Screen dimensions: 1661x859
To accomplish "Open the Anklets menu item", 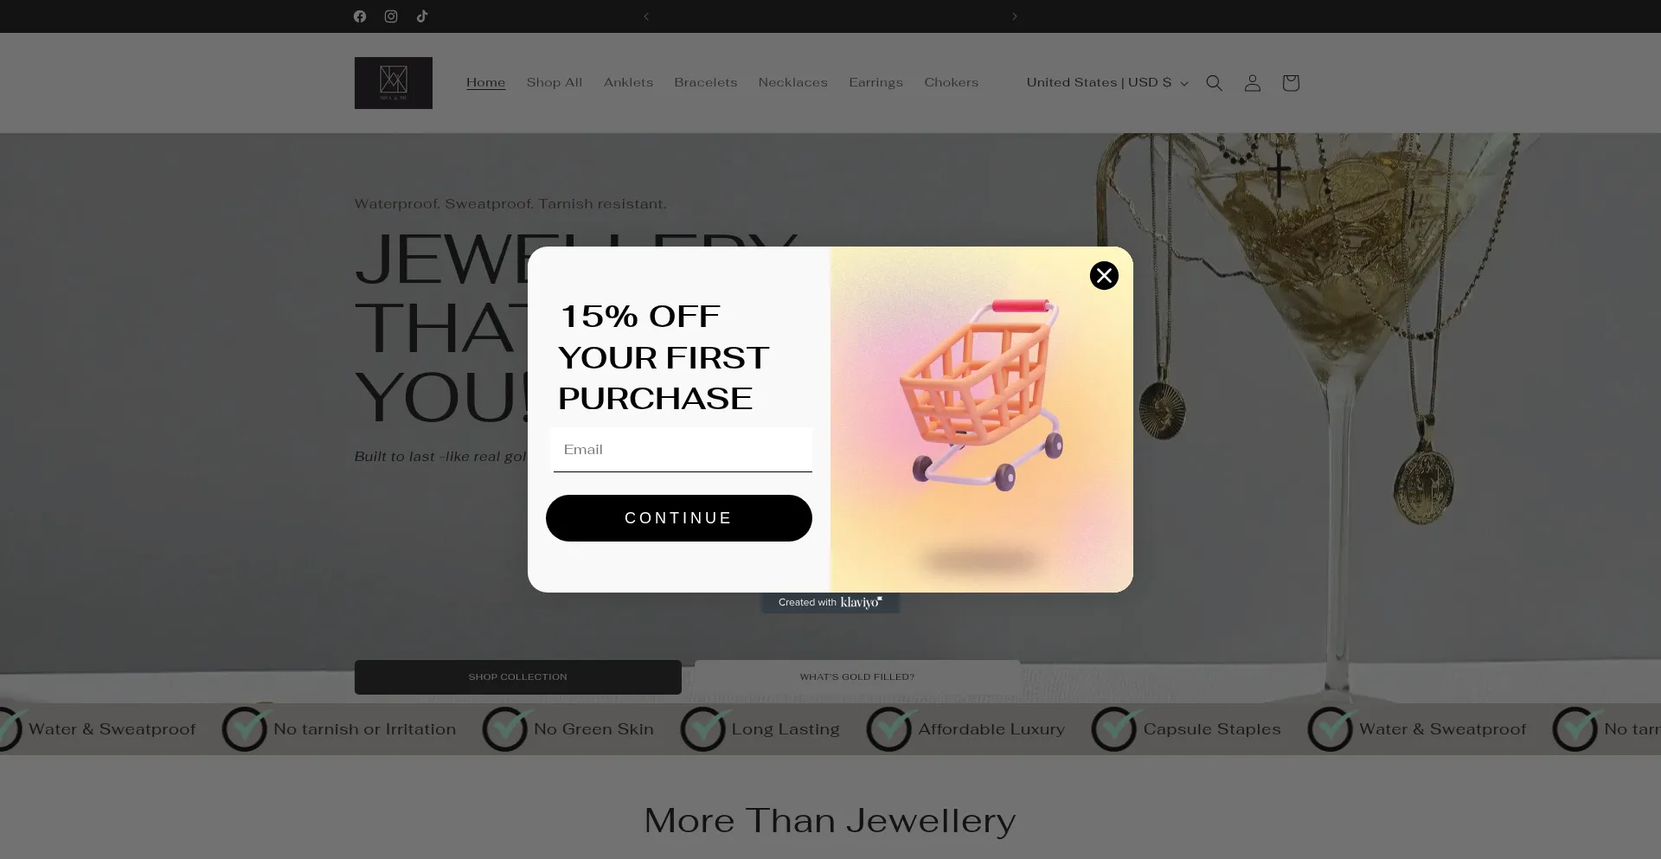I will point(628,83).
